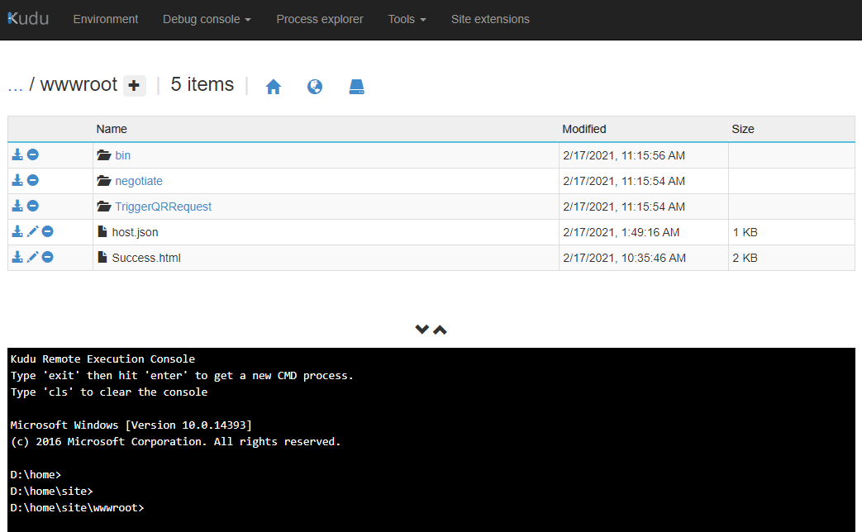Click the Kudu logo
Screen dimensions: 862x532
pos(28,19)
